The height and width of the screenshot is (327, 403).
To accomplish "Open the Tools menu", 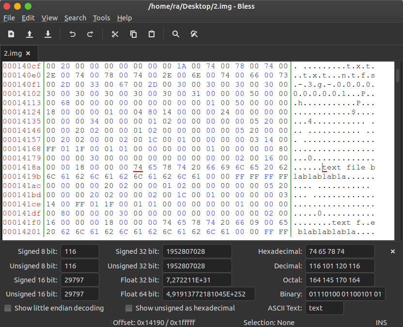I will (101, 18).
